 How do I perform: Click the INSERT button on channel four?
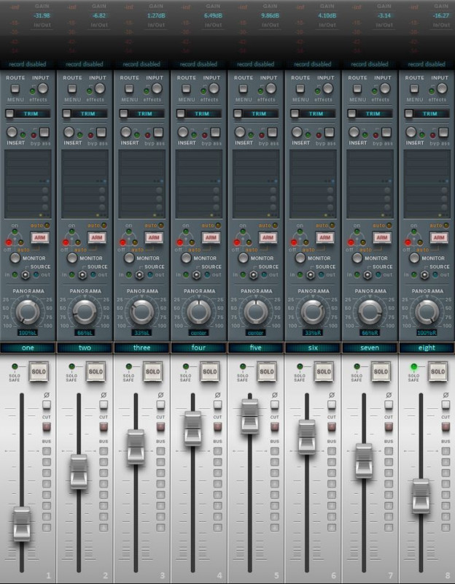(x=183, y=133)
